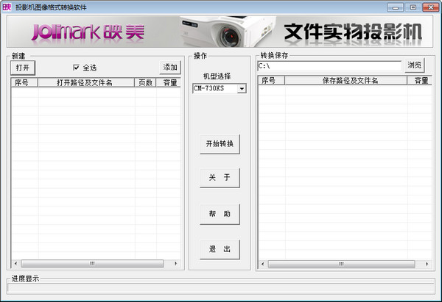
Task: Click horizontal scrollbar thumb of 转换保存 list
Action: (x=341, y=264)
